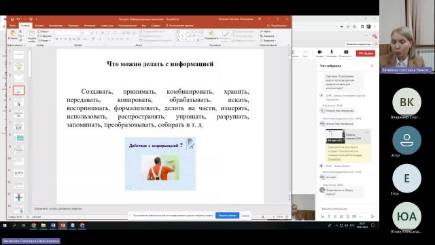This screenshot has width=435, height=245.
Task: Click the browser bookmark star icon
Action: point(354,27)
